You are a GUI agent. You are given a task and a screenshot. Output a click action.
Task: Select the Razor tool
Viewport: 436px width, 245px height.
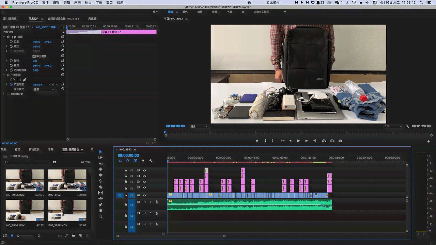click(100, 187)
